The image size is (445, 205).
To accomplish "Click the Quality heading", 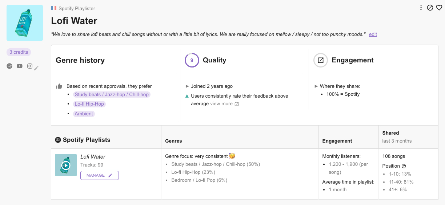I will click(x=215, y=60).
